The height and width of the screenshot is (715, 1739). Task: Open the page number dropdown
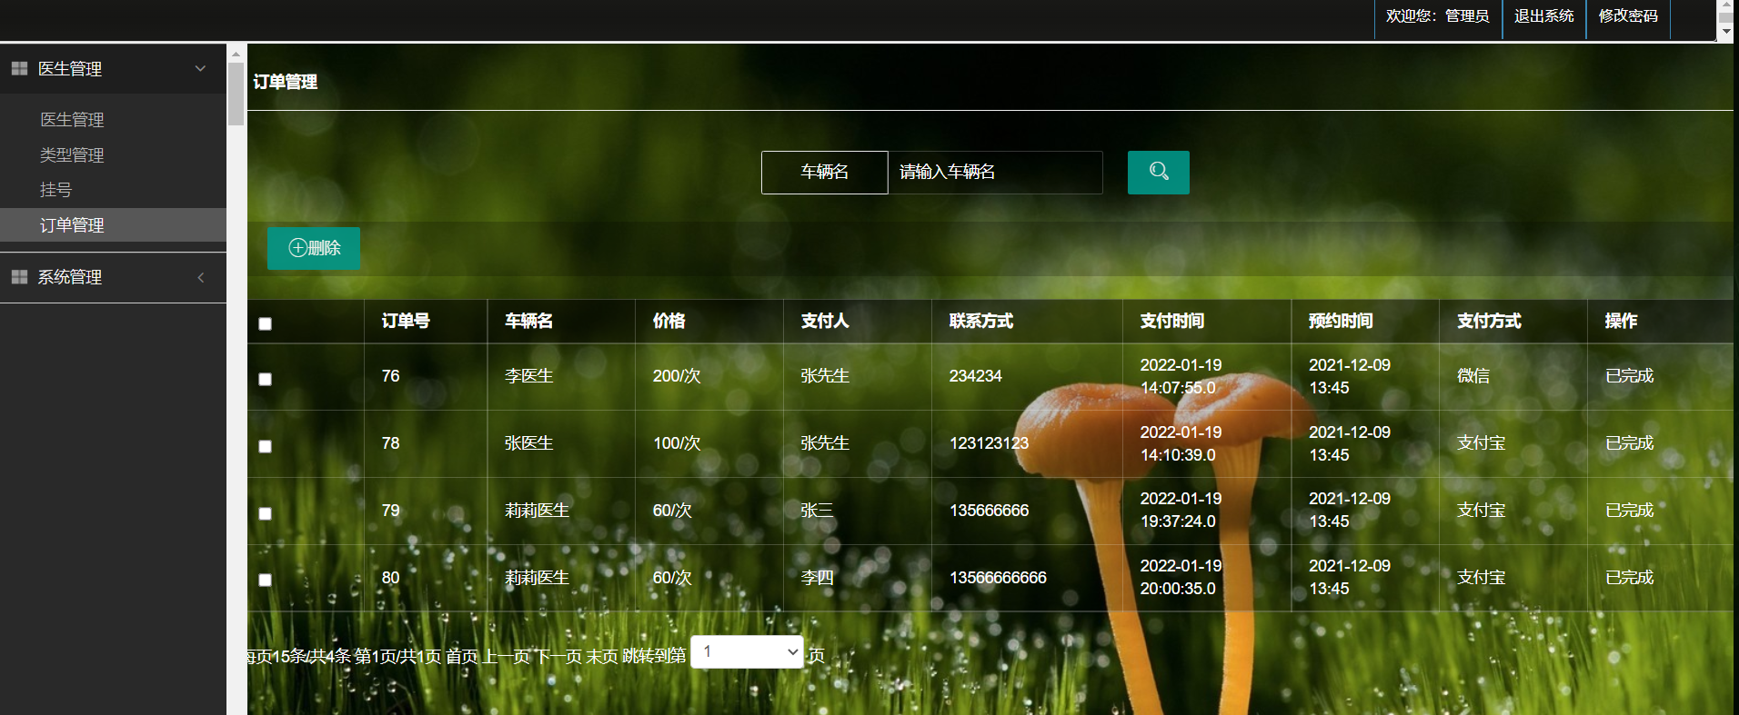[x=747, y=651]
